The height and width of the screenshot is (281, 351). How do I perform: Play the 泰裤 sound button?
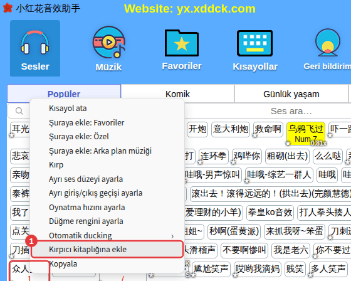[20, 194]
